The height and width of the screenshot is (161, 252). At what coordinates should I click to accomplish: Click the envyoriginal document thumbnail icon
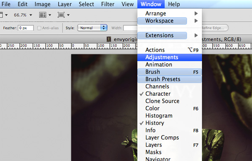[109, 39]
